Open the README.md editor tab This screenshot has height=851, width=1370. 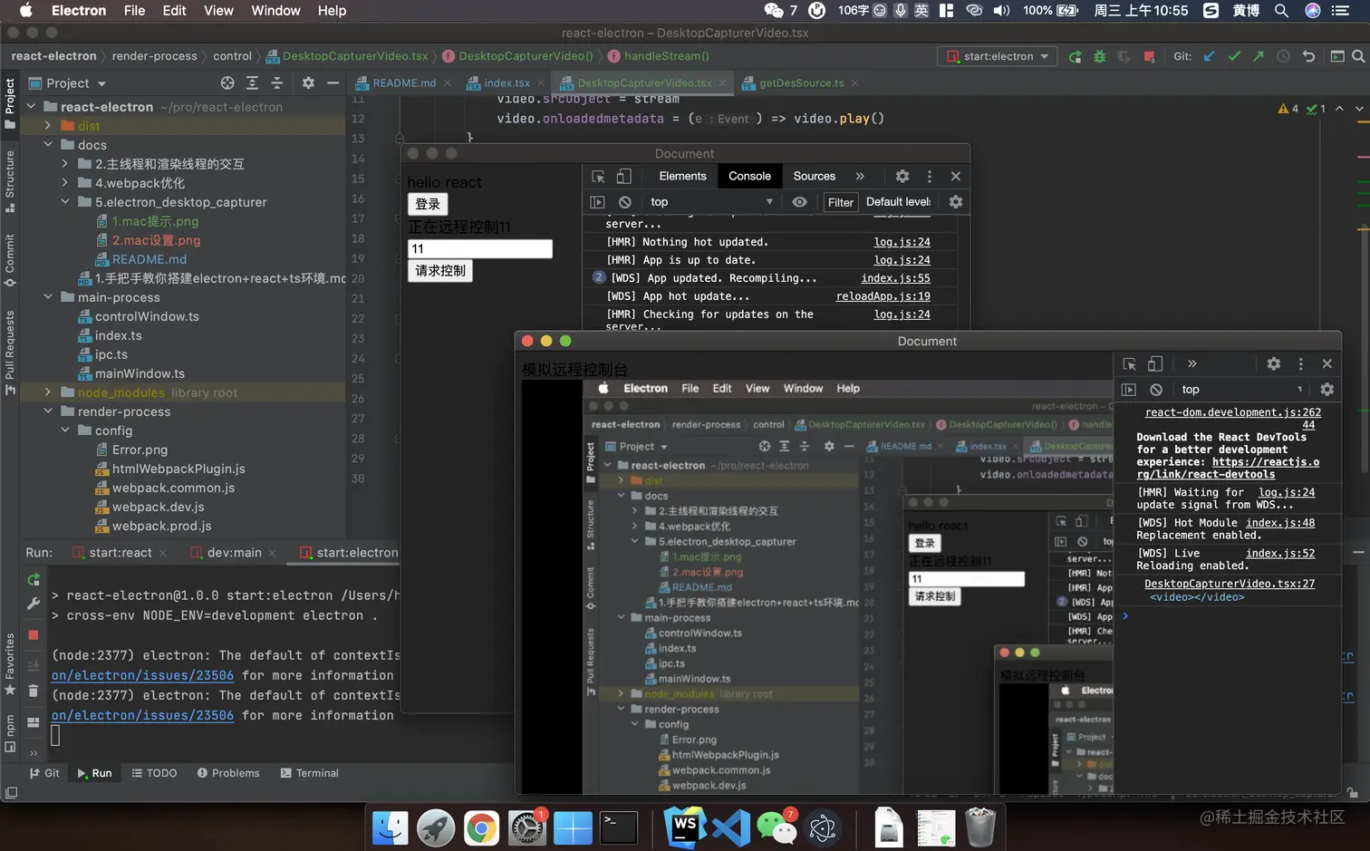coord(403,82)
